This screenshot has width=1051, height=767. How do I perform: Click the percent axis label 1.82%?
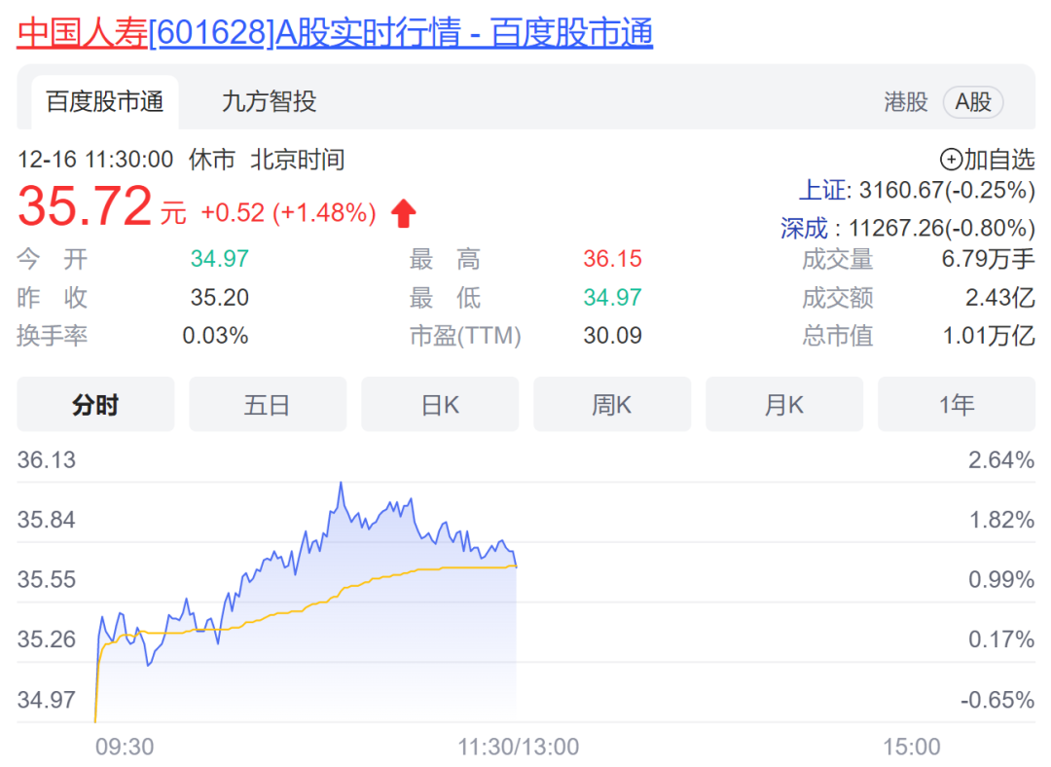point(1001,520)
